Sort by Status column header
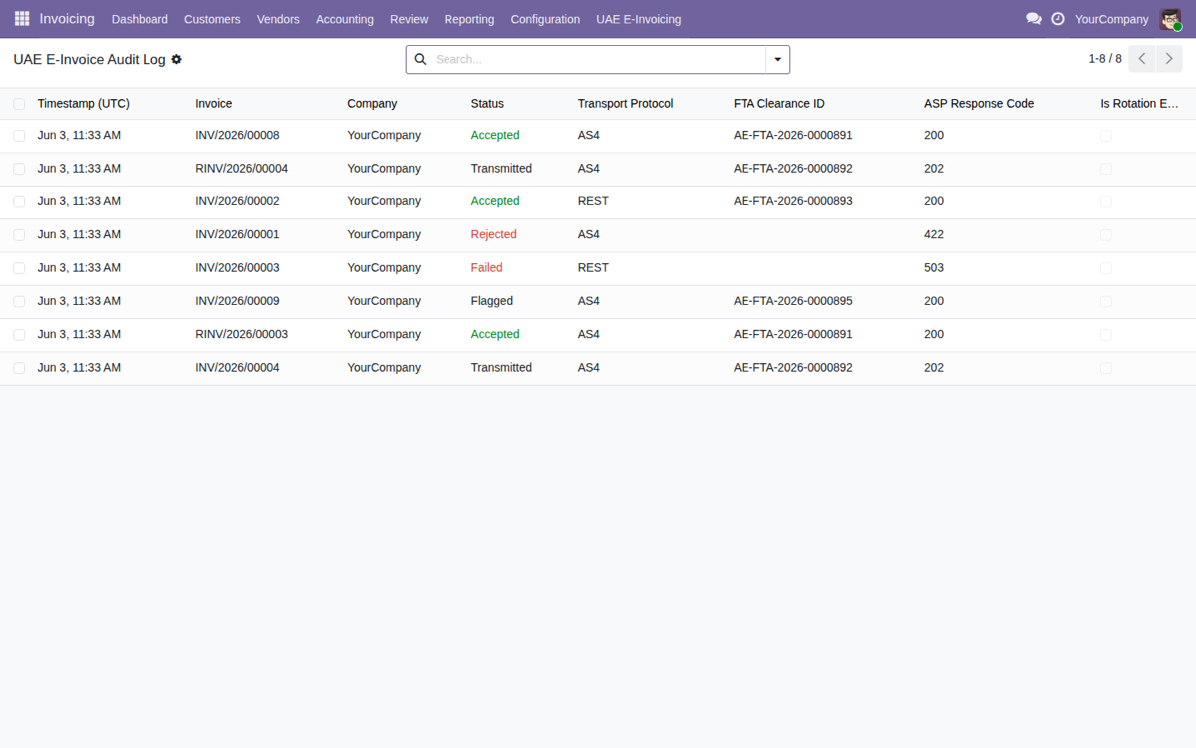Image resolution: width=1196 pixels, height=748 pixels. [487, 104]
